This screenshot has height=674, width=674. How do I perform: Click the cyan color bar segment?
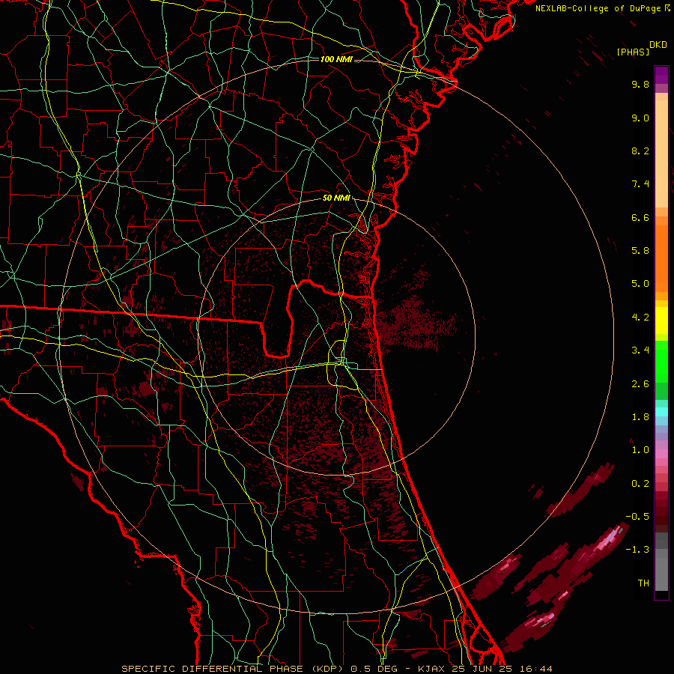[661, 412]
